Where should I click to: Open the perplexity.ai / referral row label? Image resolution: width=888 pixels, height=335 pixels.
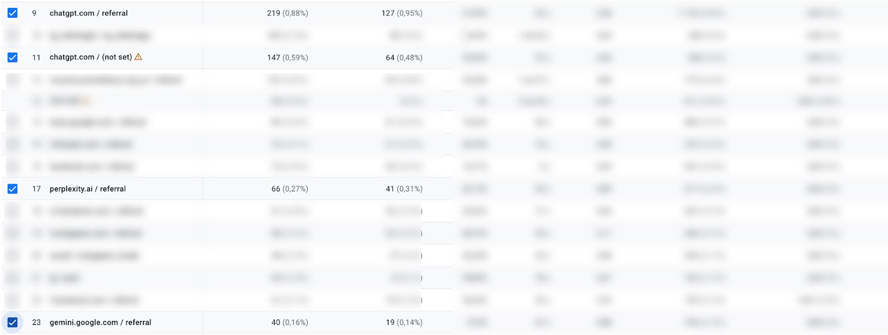(x=88, y=189)
